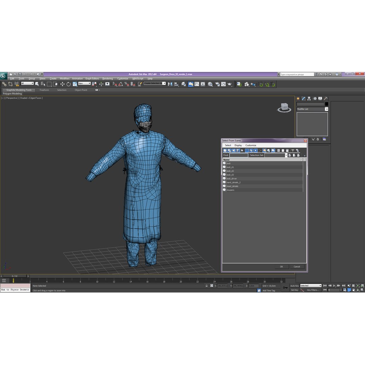Open Customize menu in Select From Scene

[251, 145]
